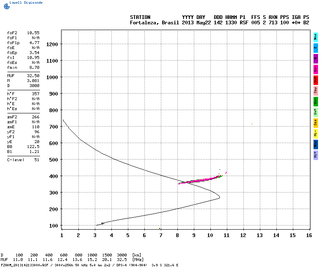Image resolution: width=330 pixels, height=268 pixels.
Task: Click the file name FZA0M_2013142133000.RSF
Action: (25, 265)
